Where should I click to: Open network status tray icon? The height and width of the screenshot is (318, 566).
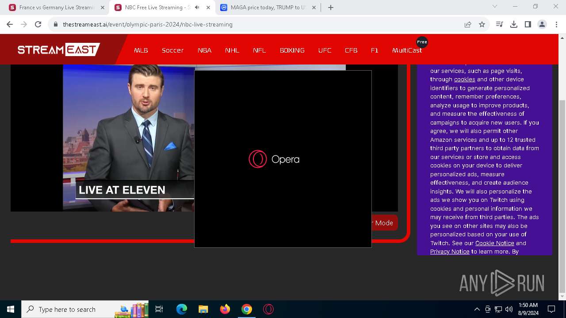(498, 309)
